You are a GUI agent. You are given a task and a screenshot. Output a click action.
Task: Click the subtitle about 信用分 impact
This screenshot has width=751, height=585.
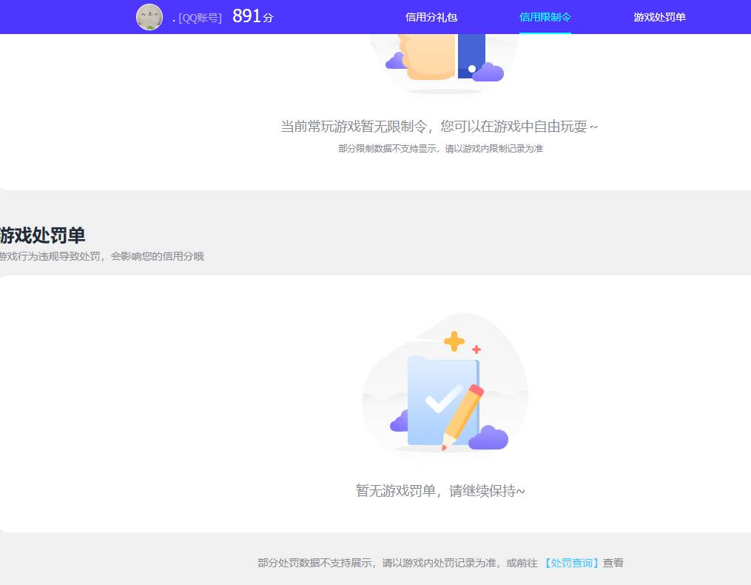click(x=102, y=256)
